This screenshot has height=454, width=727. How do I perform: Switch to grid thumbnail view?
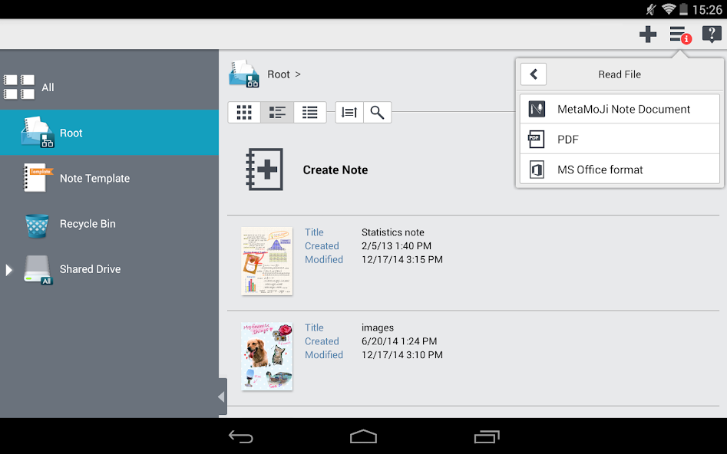[x=244, y=113]
